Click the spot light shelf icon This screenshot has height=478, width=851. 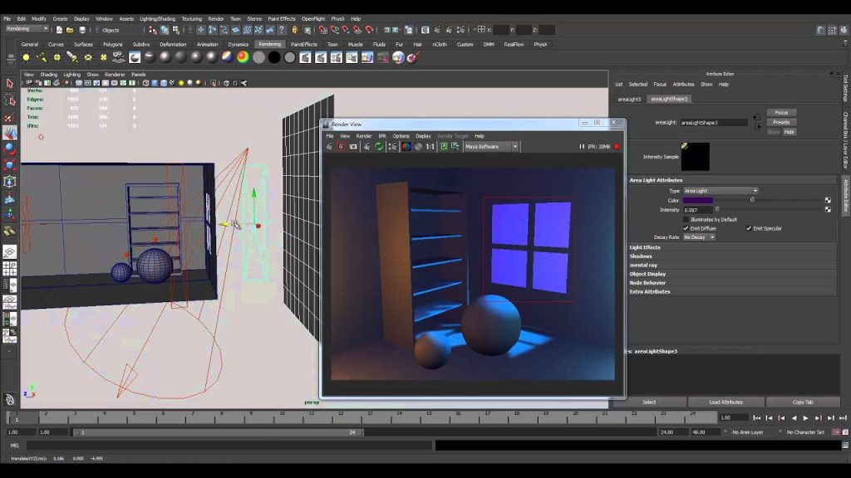(x=72, y=57)
